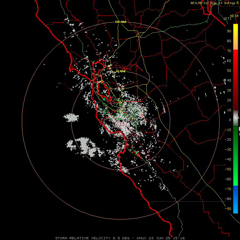Click the positive 50 value on the velocity scale
This screenshot has width=240, height=240.
229,71
